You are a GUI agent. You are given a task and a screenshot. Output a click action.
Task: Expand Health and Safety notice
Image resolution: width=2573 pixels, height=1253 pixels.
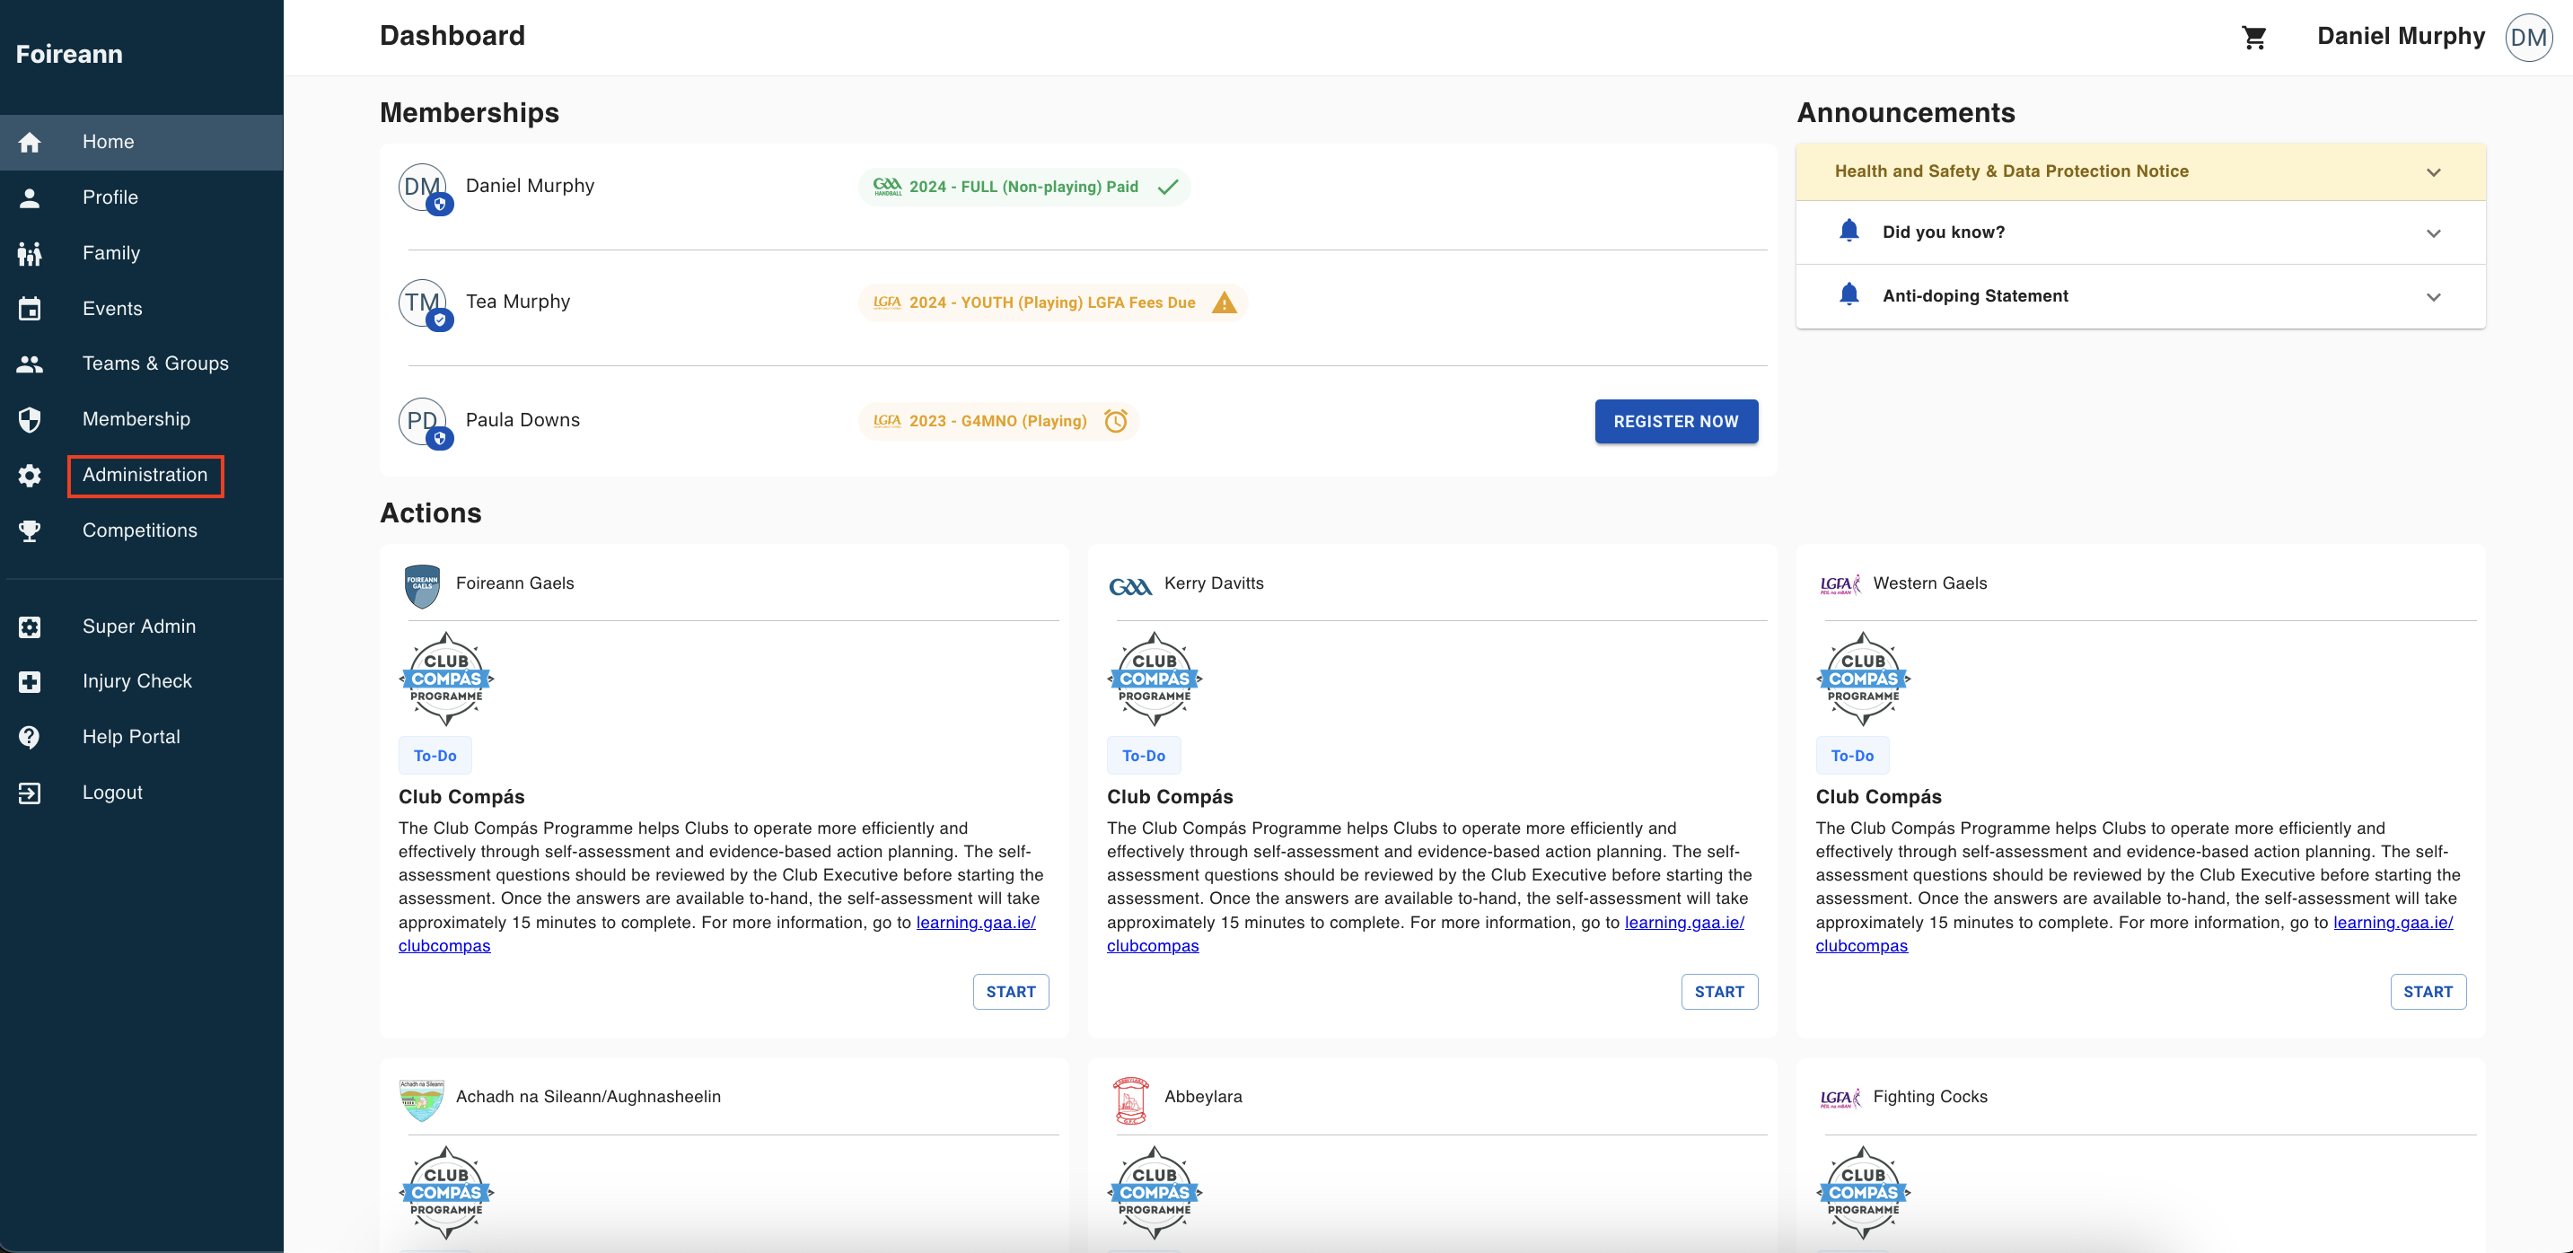[2433, 171]
